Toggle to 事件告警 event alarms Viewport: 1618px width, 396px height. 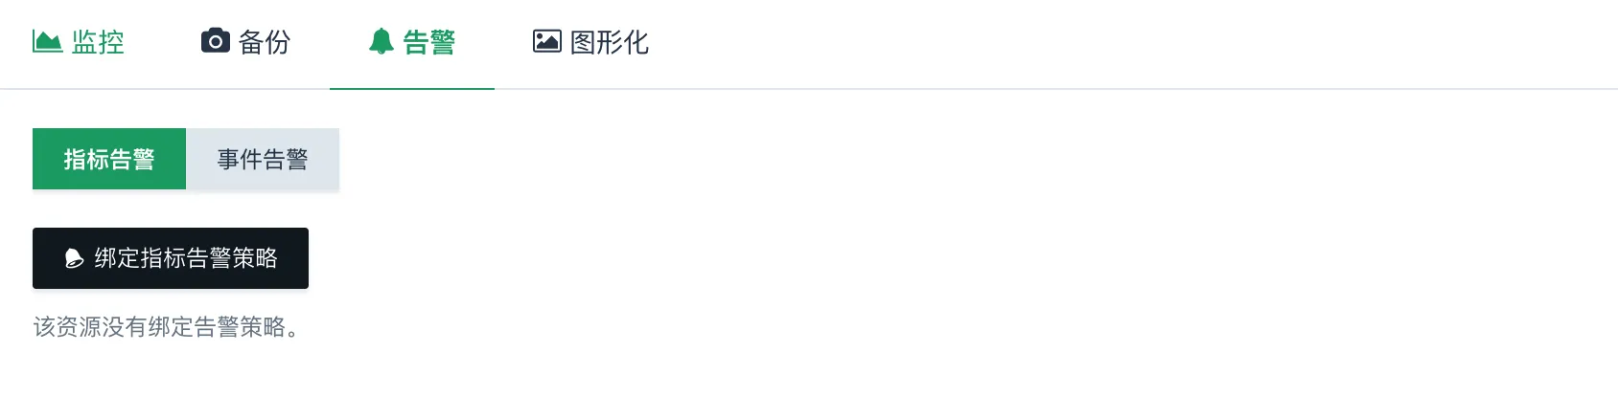[x=263, y=159]
